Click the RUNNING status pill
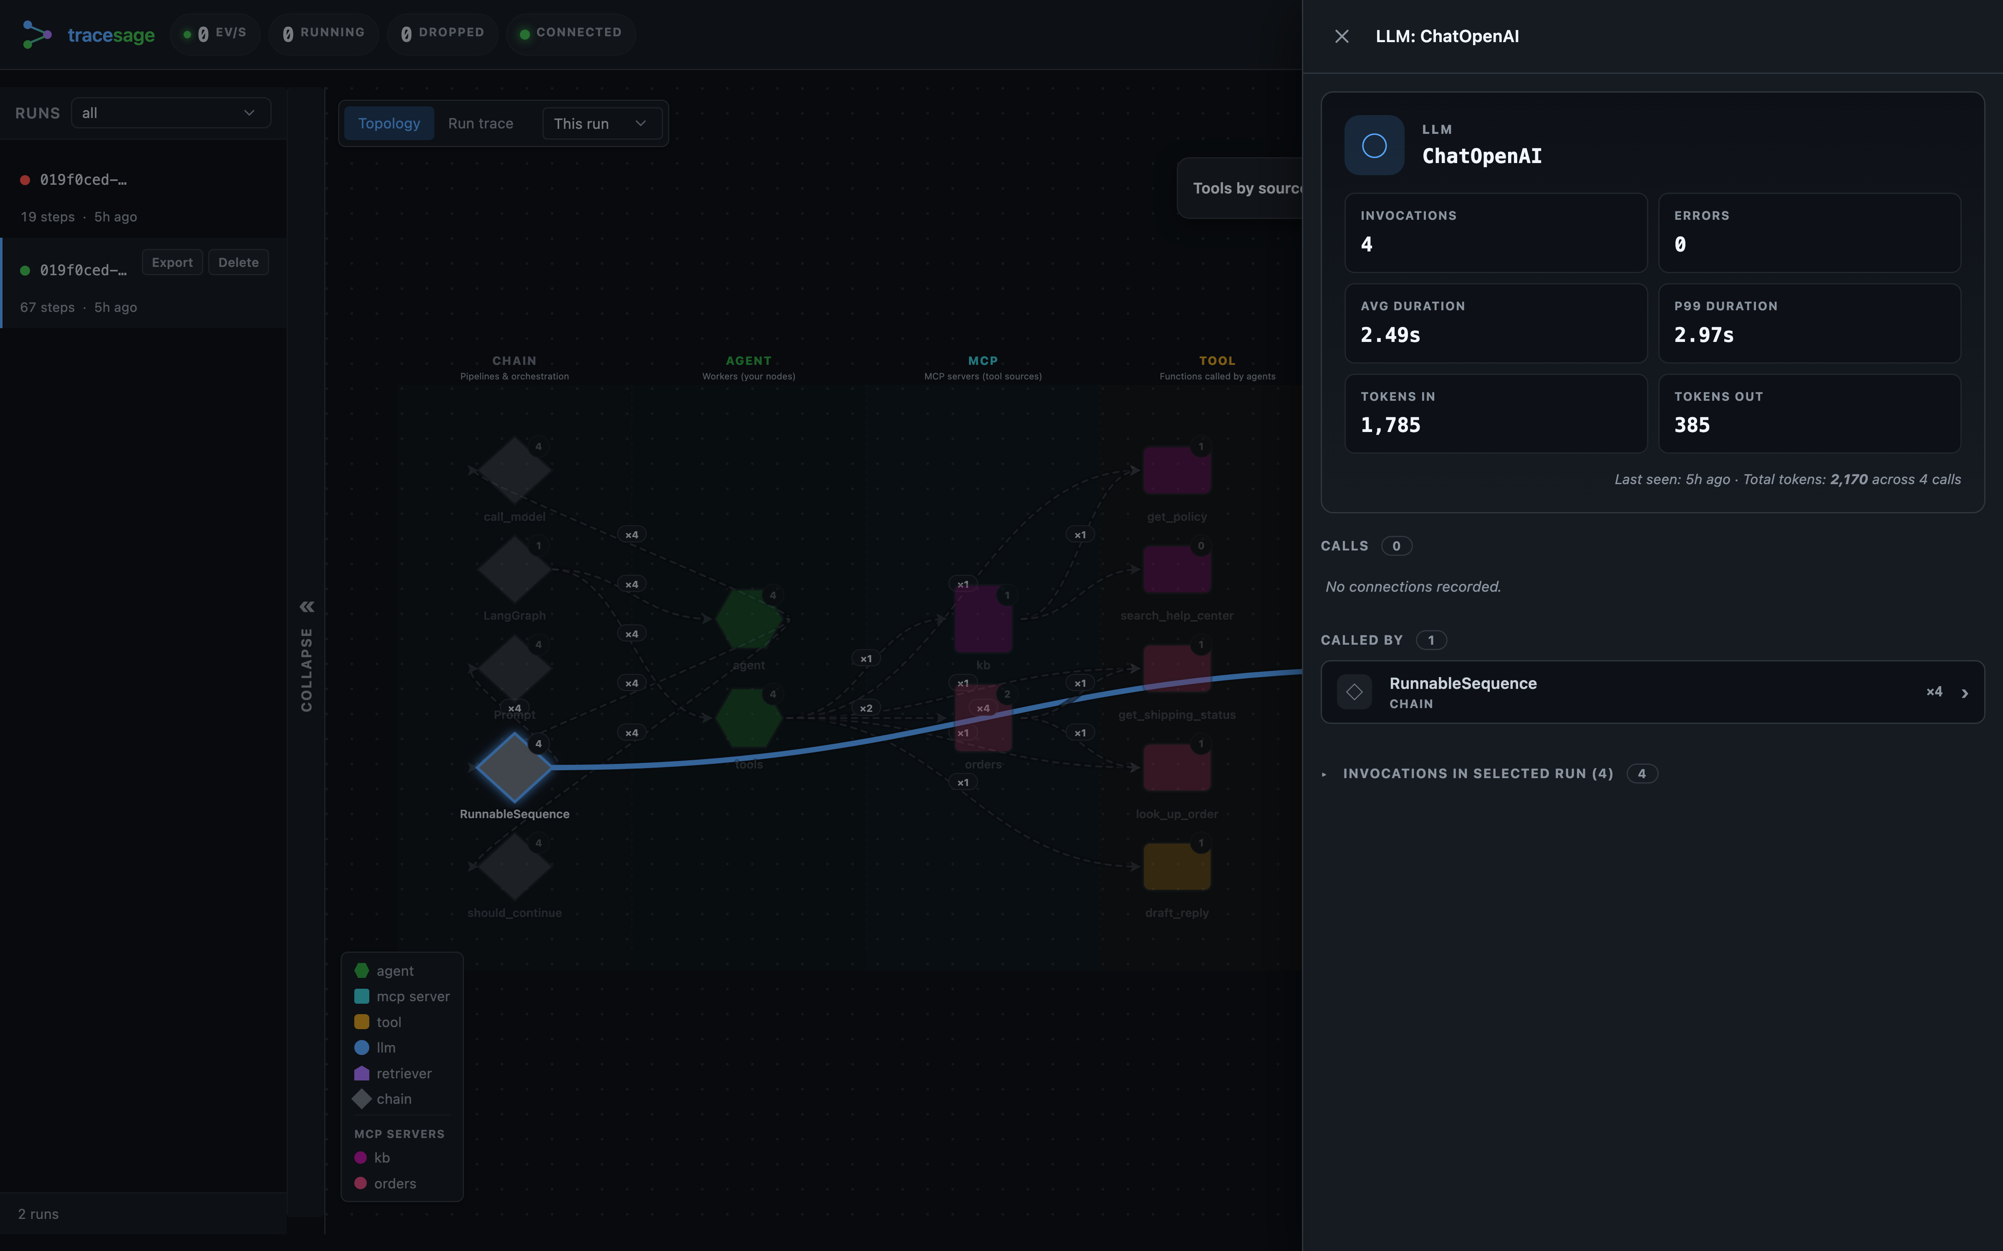2003x1251 pixels. (x=324, y=33)
